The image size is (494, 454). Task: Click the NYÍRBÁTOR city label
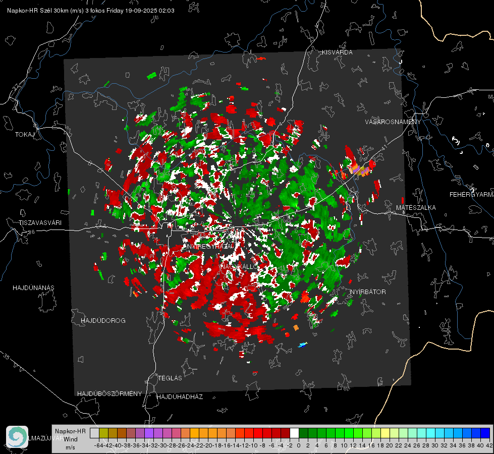368,292
